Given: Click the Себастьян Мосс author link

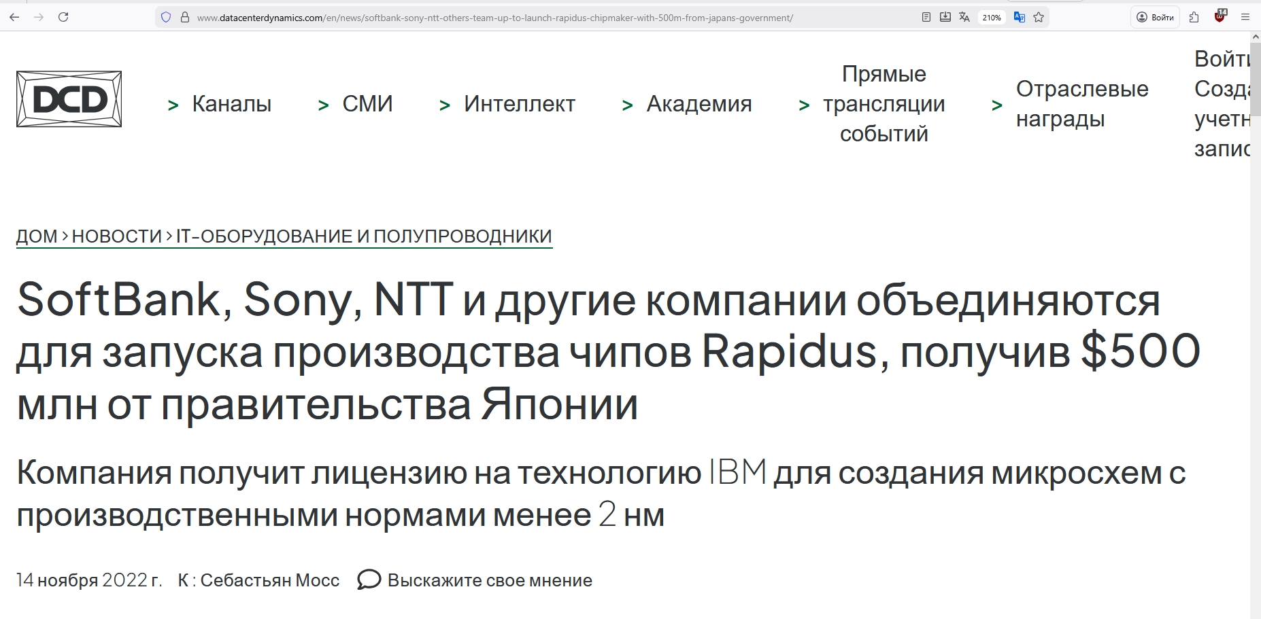Looking at the screenshot, I should pyautogui.click(x=269, y=580).
